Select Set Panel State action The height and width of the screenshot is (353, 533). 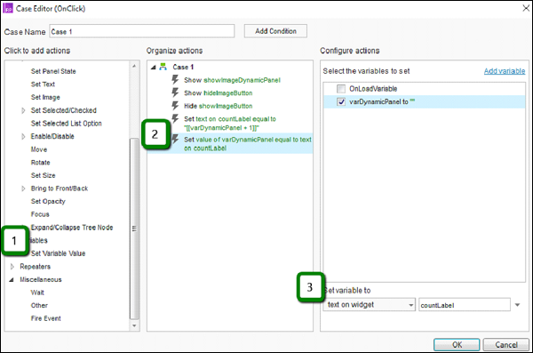pyautogui.click(x=53, y=71)
